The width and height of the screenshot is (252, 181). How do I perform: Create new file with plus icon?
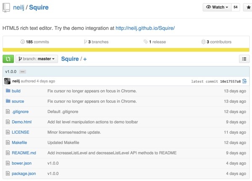pyautogui.click(x=85, y=59)
